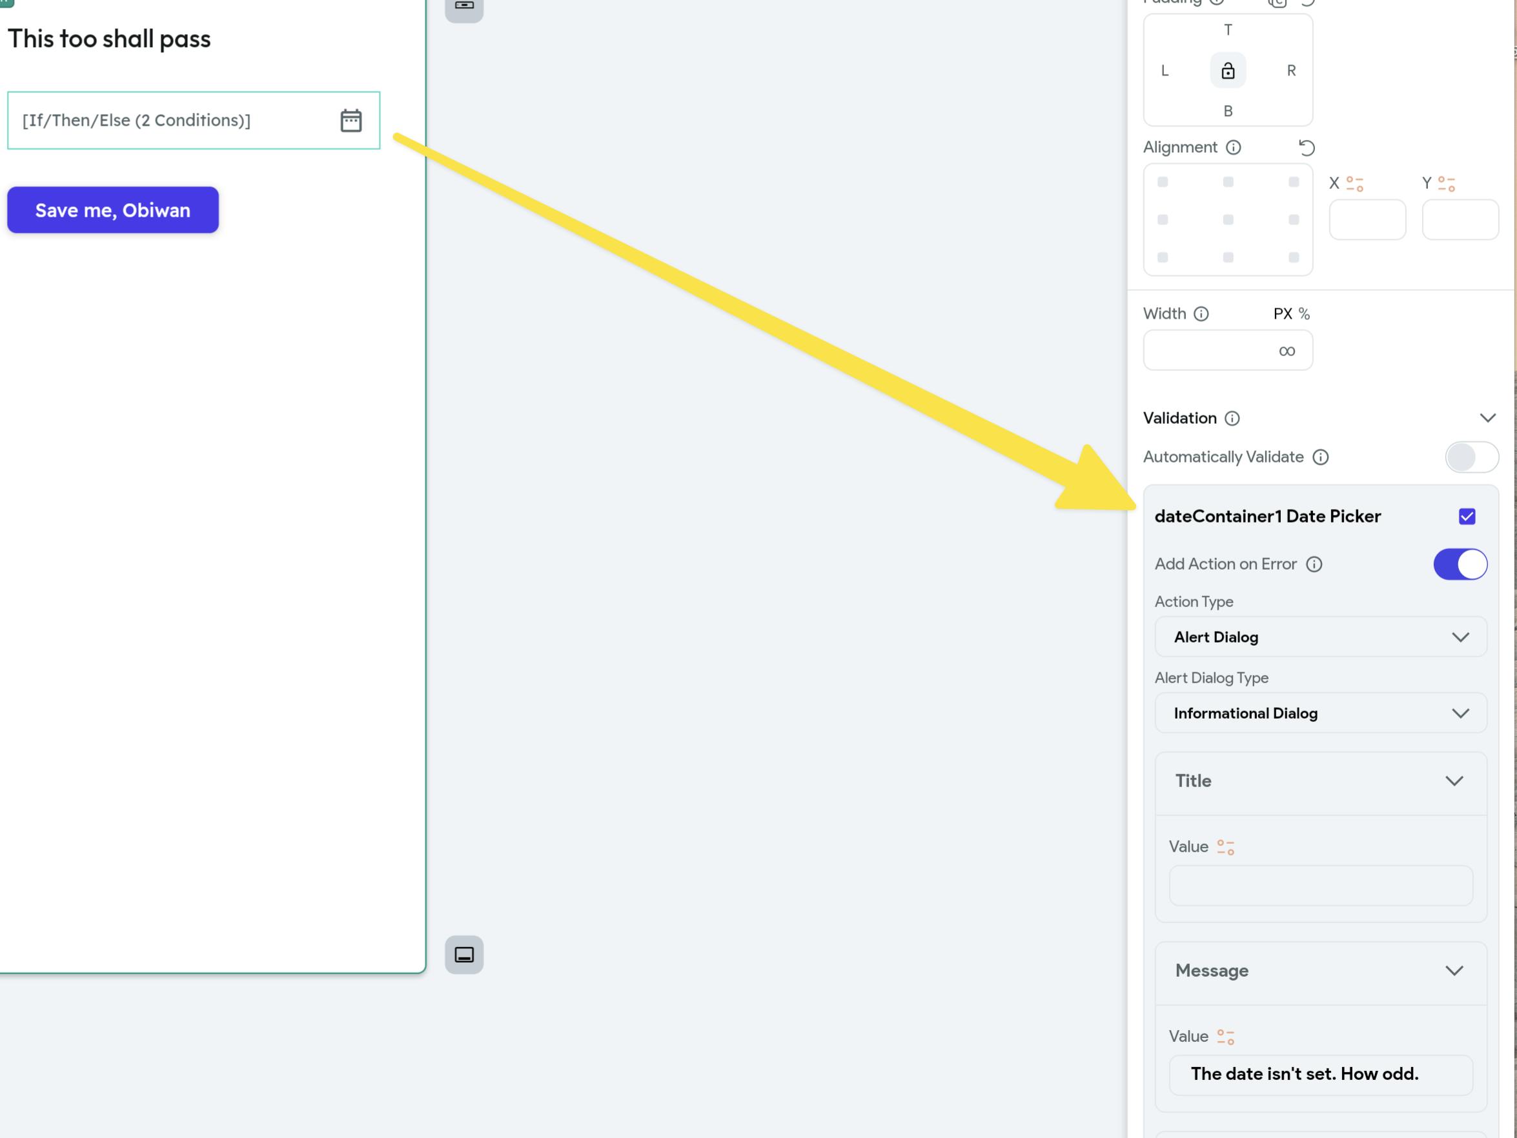Open variable picker icon next to X
The width and height of the screenshot is (1517, 1138).
(1354, 184)
